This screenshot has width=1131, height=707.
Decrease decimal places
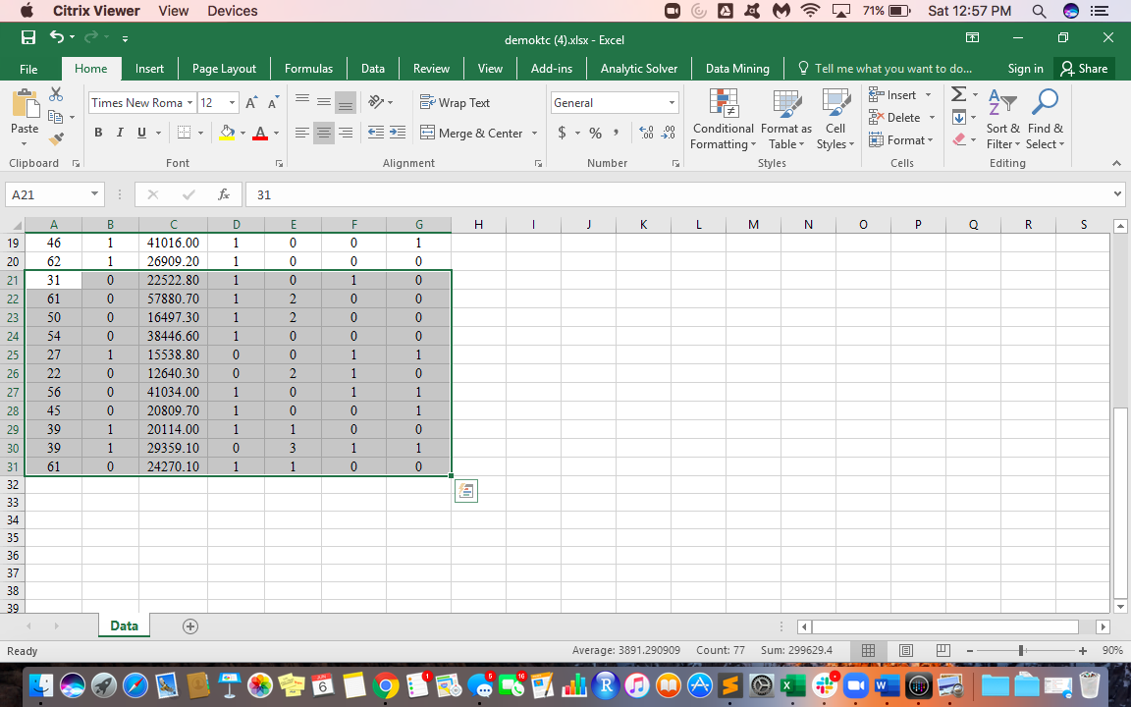pyautogui.click(x=669, y=133)
